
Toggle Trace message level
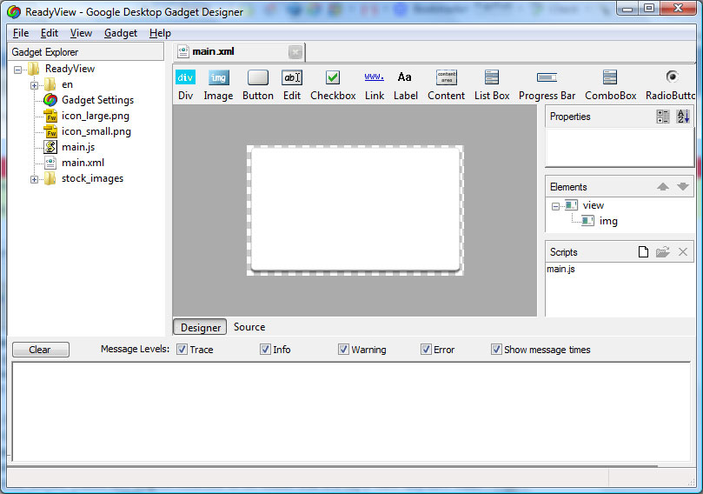[182, 349]
